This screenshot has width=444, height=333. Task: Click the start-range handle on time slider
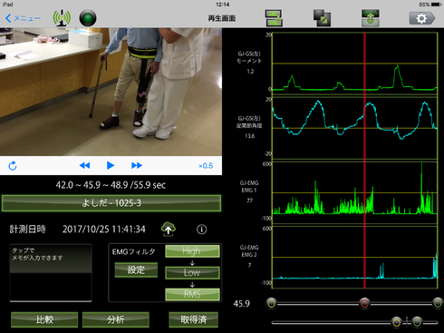coord(271,303)
